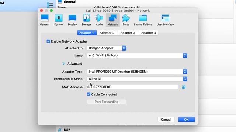Open the bridged interface Name dropdown
236x132 pixels.
(137, 55)
